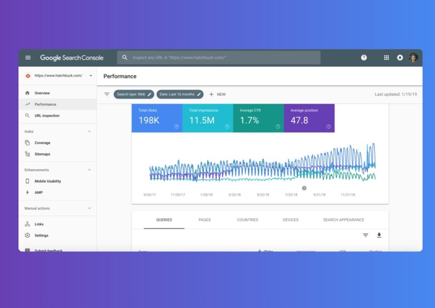Click the help question mark icon
The image size is (435, 308).
pos(364,58)
